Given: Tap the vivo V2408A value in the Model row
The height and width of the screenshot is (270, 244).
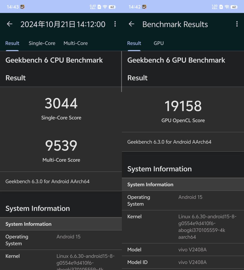Looking at the screenshot, I should tap(192, 250).
